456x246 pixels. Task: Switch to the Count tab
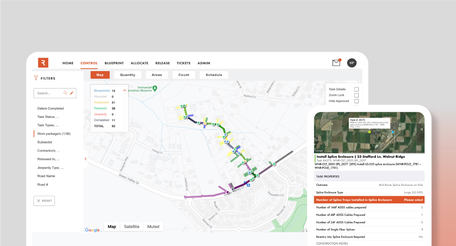[x=184, y=75]
